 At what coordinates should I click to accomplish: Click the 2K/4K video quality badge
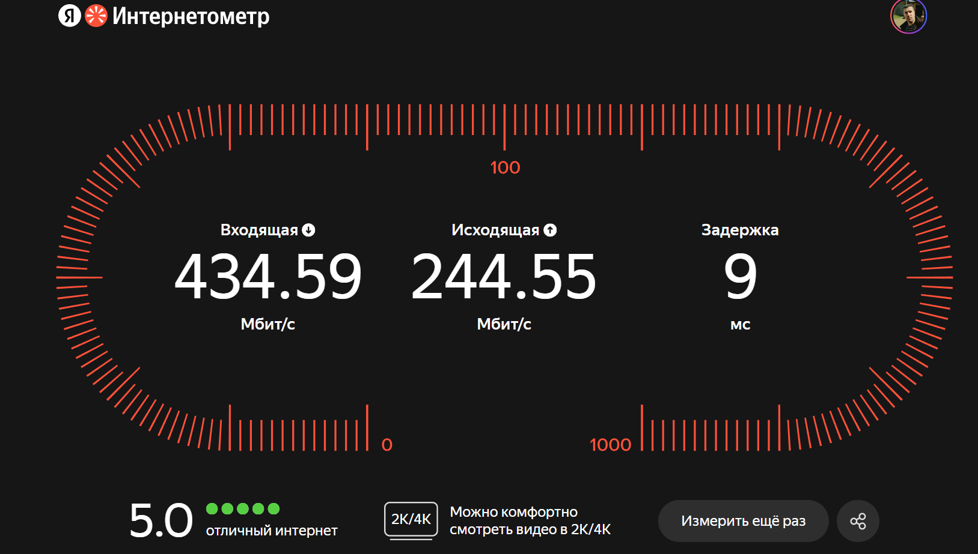click(411, 519)
